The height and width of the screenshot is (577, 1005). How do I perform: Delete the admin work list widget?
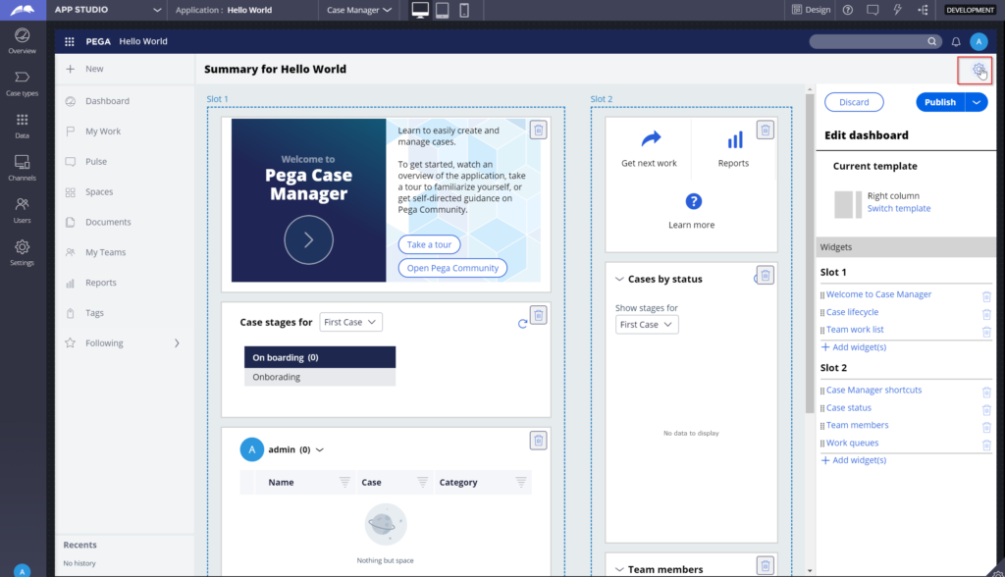click(x=539, y=441)
